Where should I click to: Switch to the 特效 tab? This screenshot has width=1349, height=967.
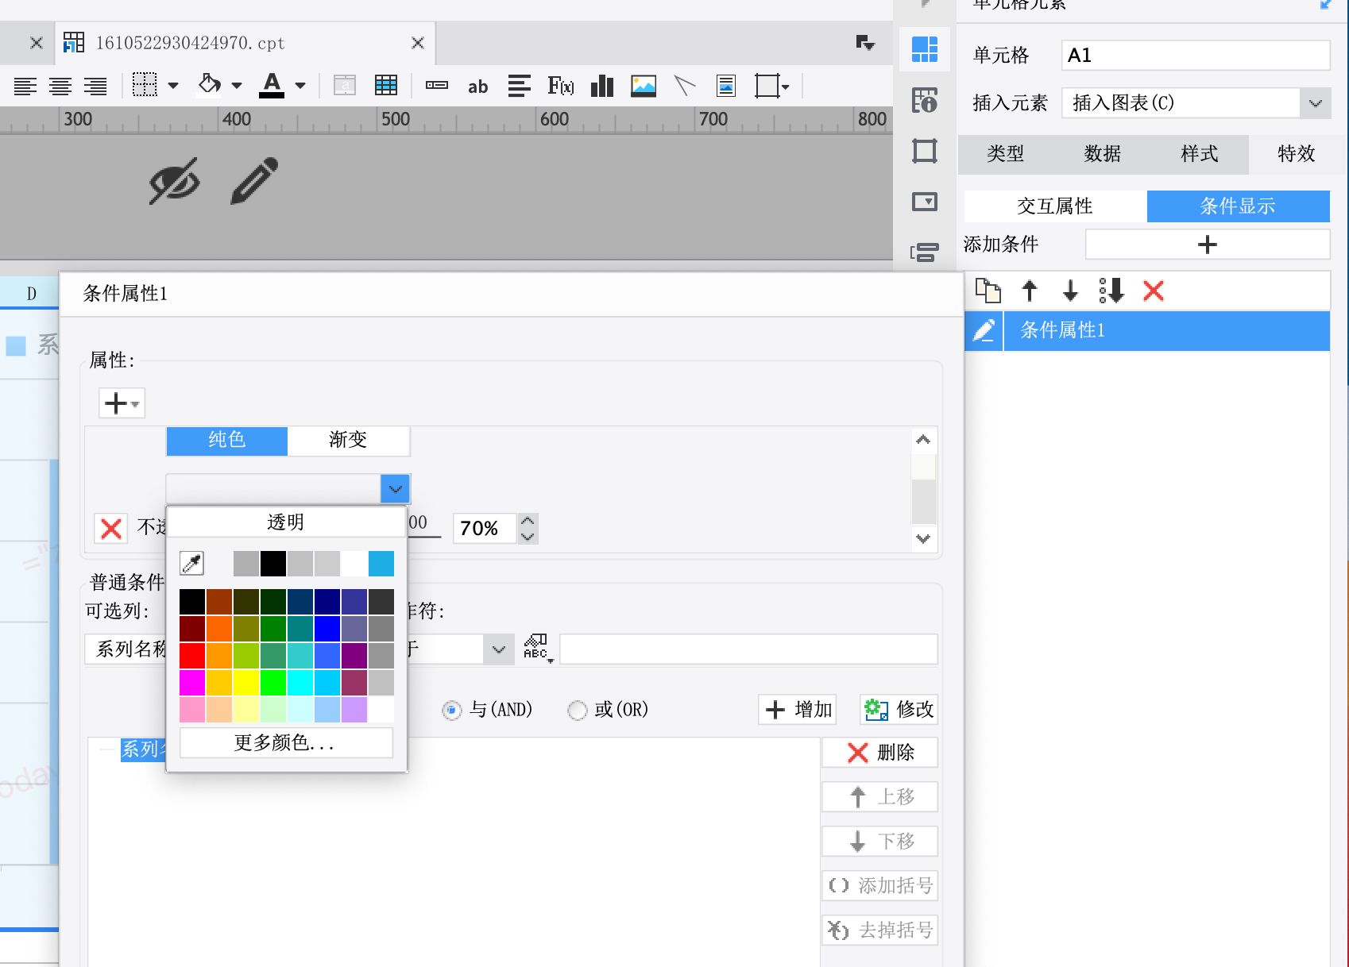(1297, 154)
